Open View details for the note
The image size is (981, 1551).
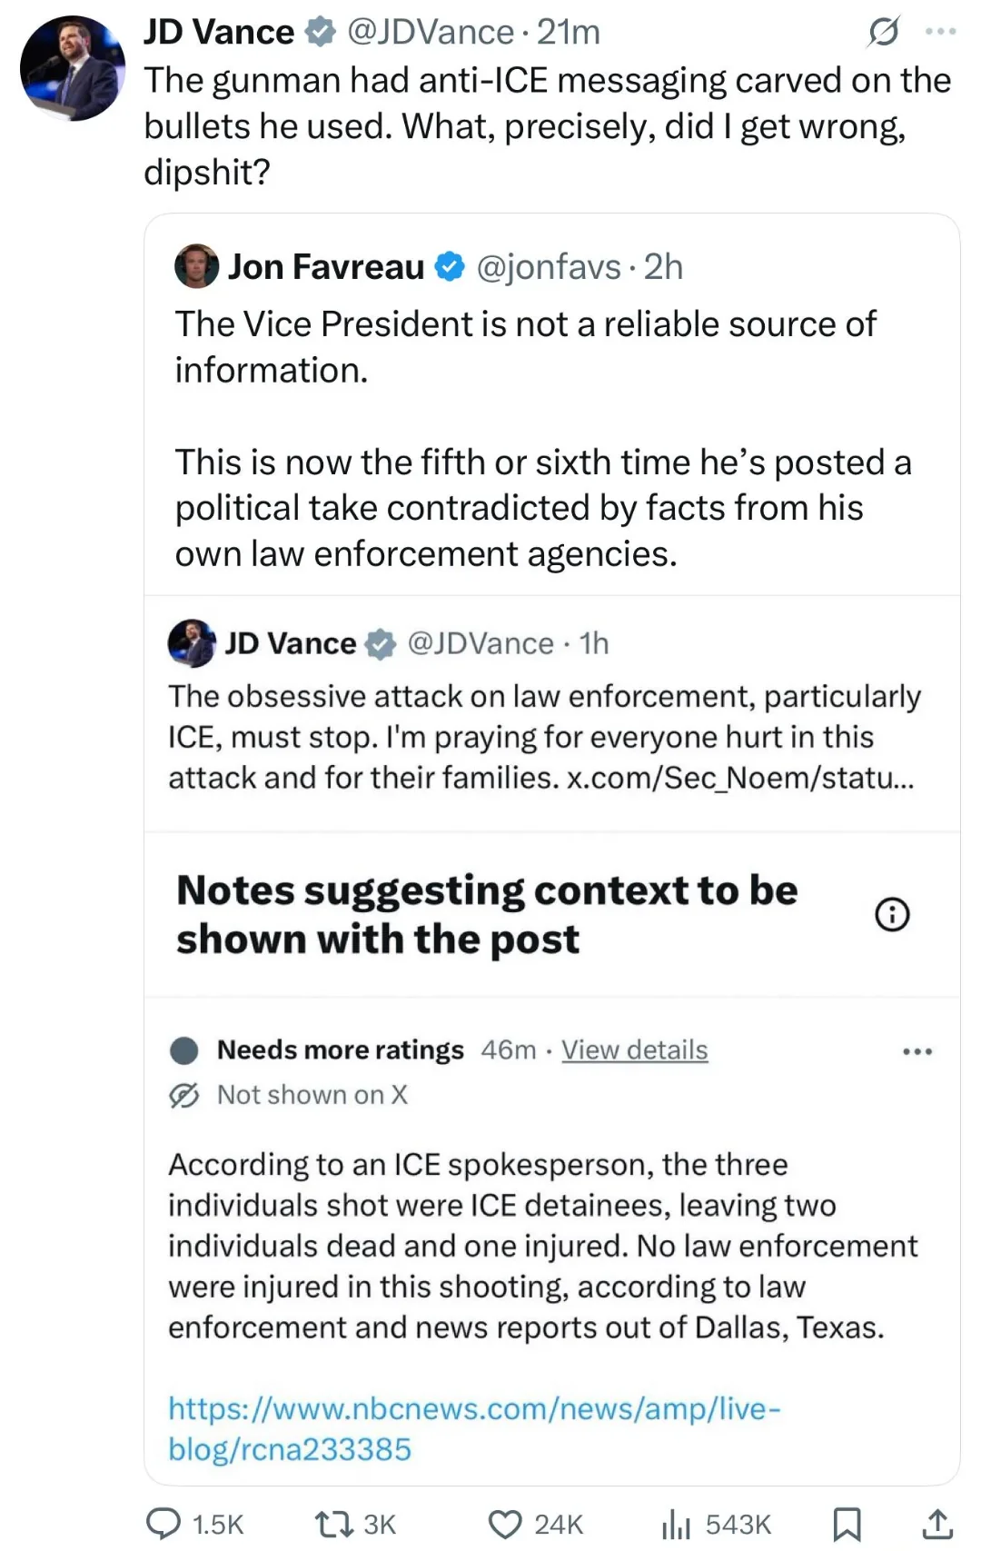[x=634, y=1049]
